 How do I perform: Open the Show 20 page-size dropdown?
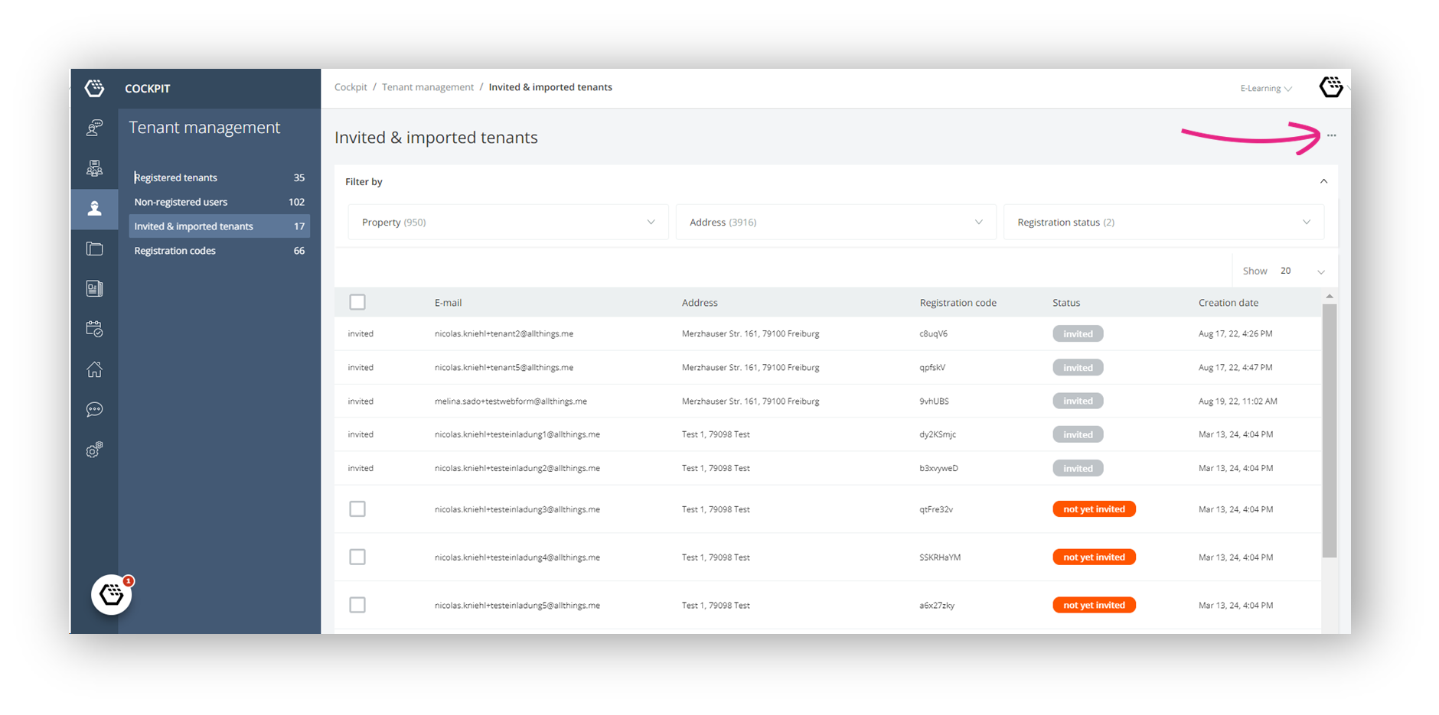click(1285, 271)
